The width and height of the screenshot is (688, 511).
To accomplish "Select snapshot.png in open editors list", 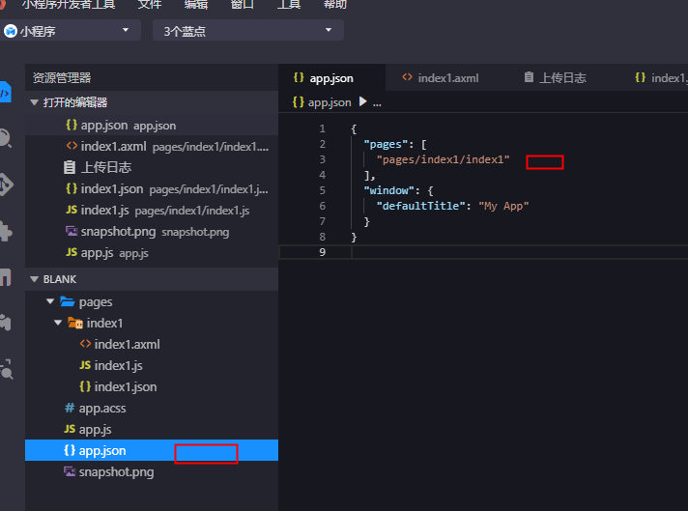I will coord(152,231).
